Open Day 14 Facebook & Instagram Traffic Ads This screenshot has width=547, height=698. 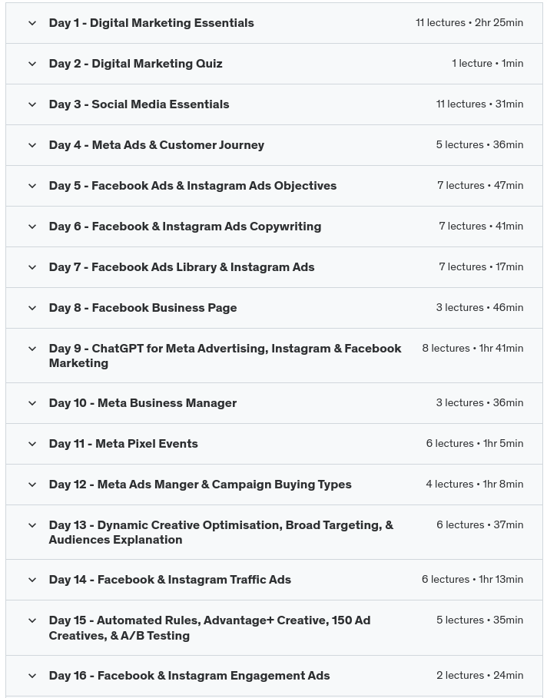(x=170, y=580)
